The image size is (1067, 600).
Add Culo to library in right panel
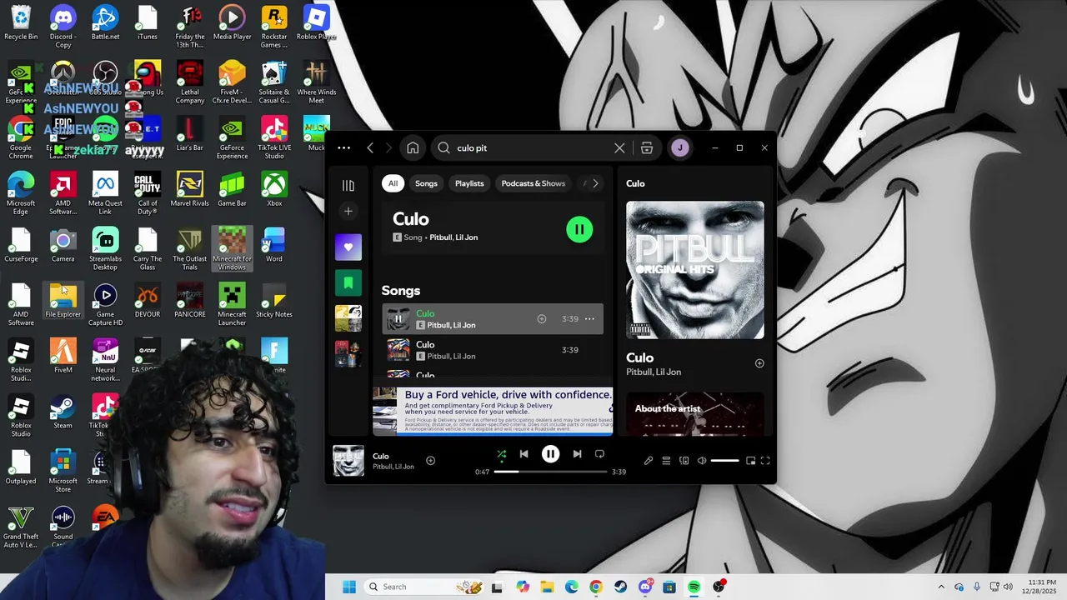coord(759,363)
